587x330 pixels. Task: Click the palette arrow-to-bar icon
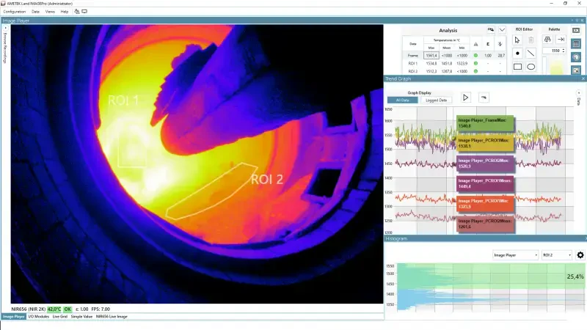(561, 40)
